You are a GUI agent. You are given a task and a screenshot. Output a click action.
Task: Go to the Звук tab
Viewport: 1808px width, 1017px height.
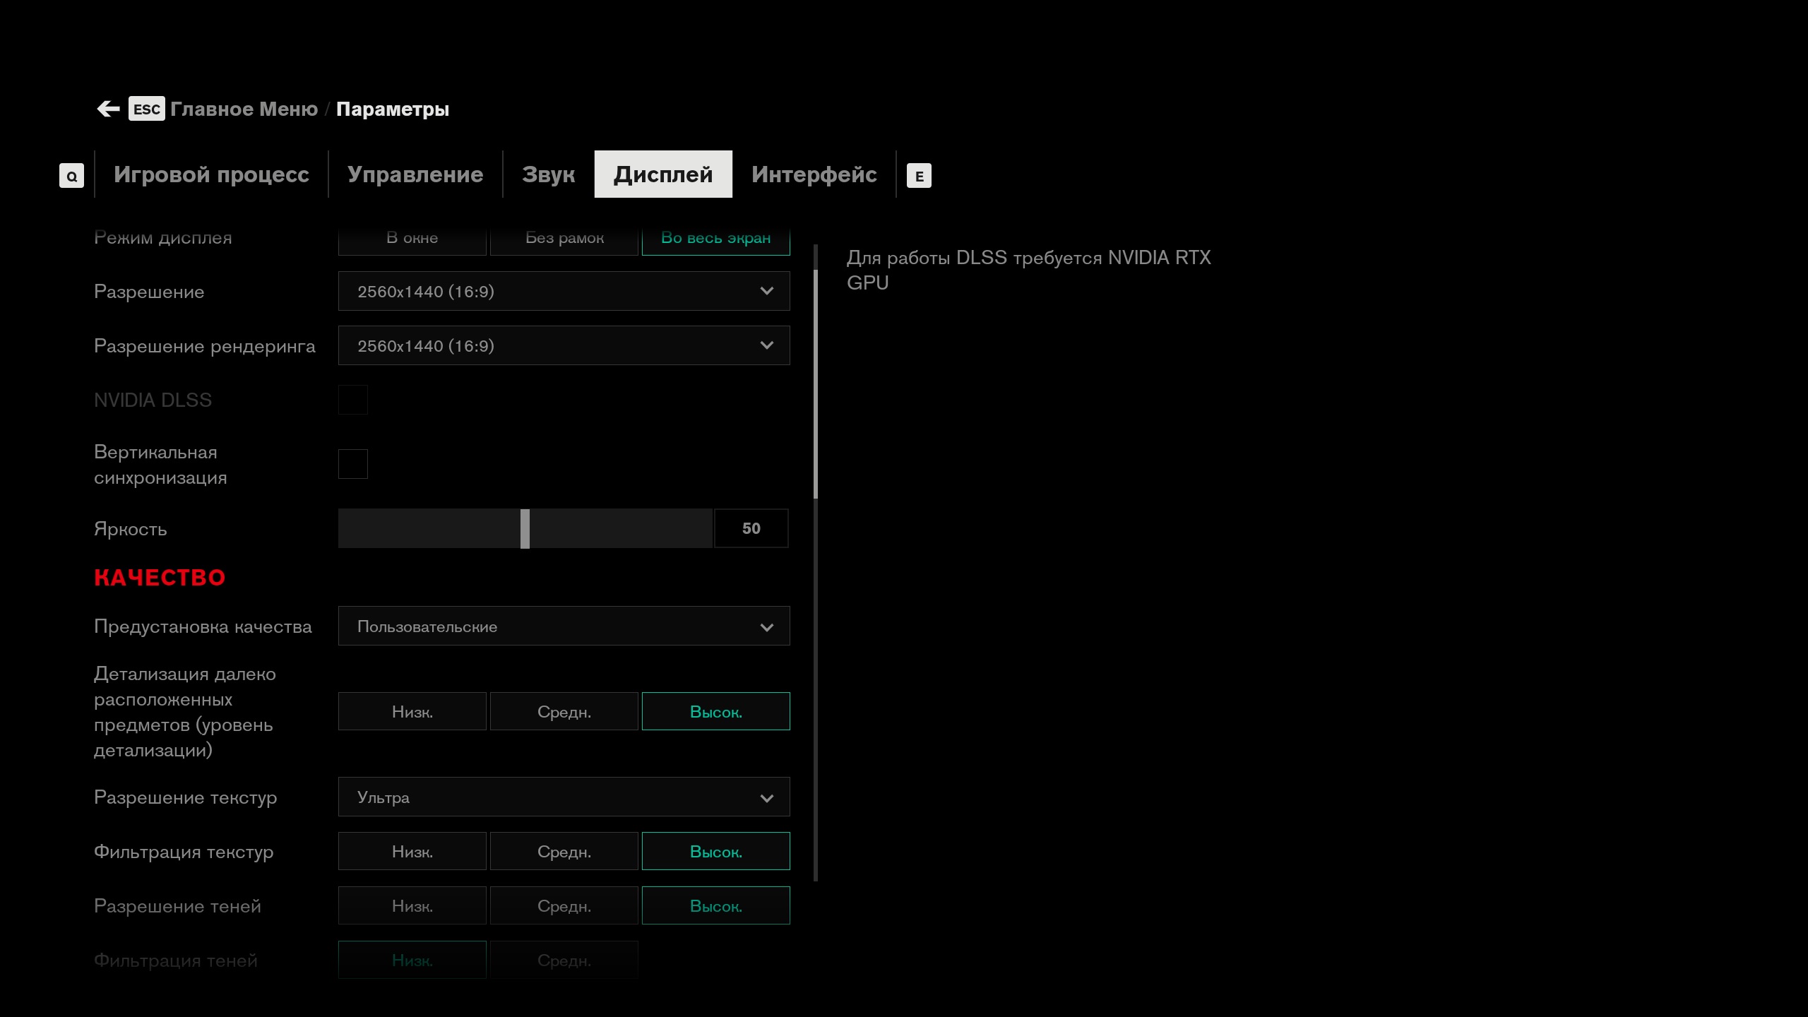(x=548, y=174)
